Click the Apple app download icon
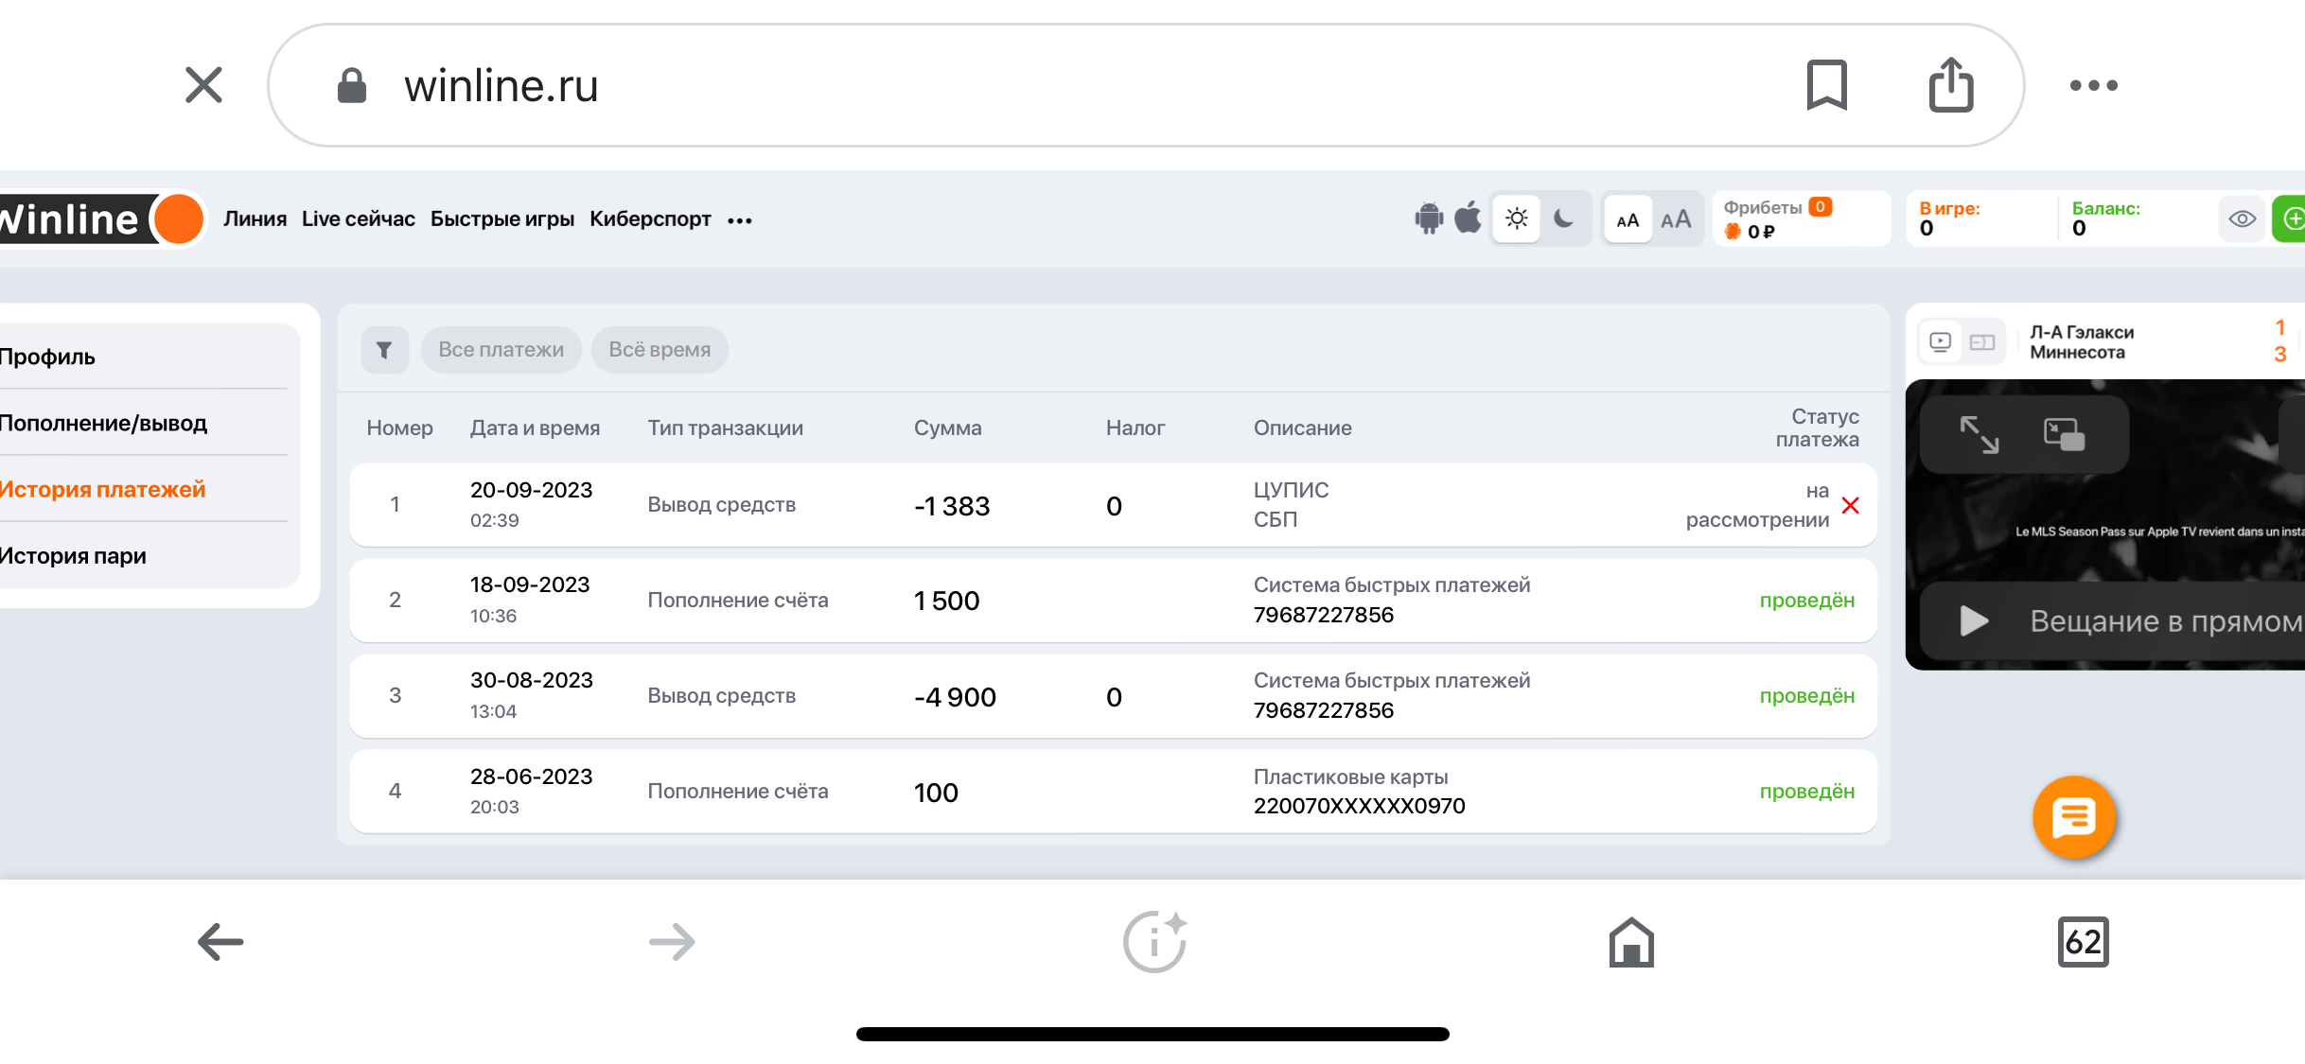This screenshot has height=1064, width=2305. (1468, 218)
